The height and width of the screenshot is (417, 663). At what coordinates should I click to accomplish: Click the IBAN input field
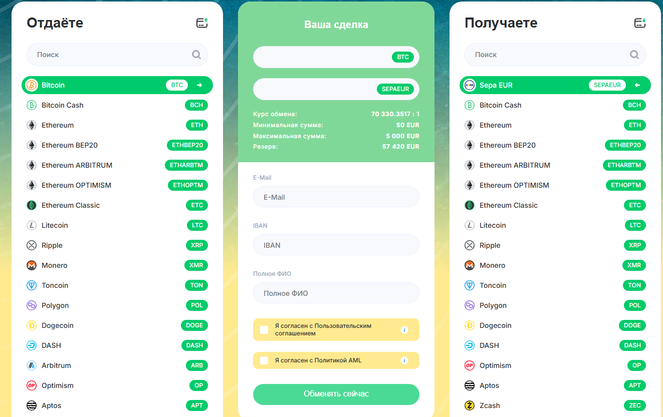pyautogui.click(x=336, y=245)
